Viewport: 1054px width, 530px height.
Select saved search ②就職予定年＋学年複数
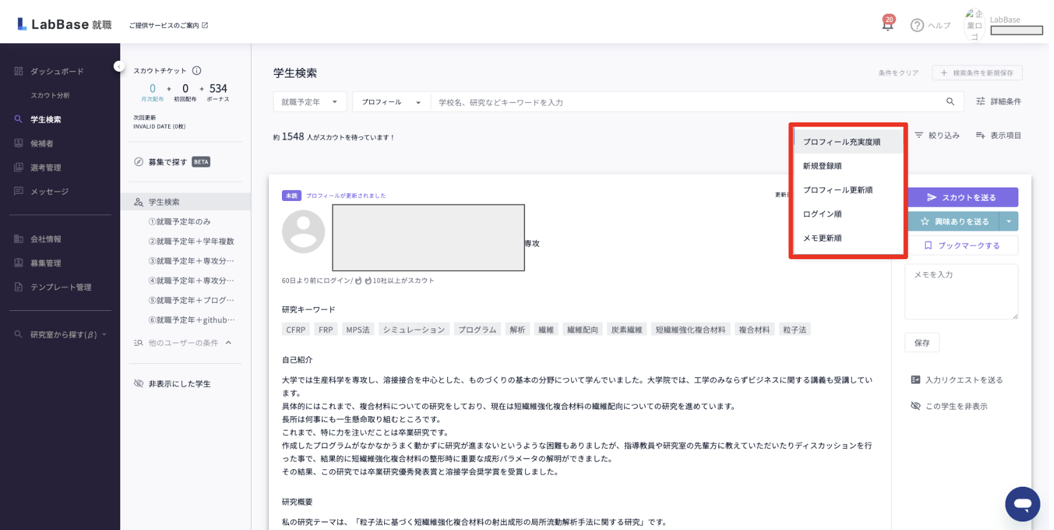click(x=191, y=241)
